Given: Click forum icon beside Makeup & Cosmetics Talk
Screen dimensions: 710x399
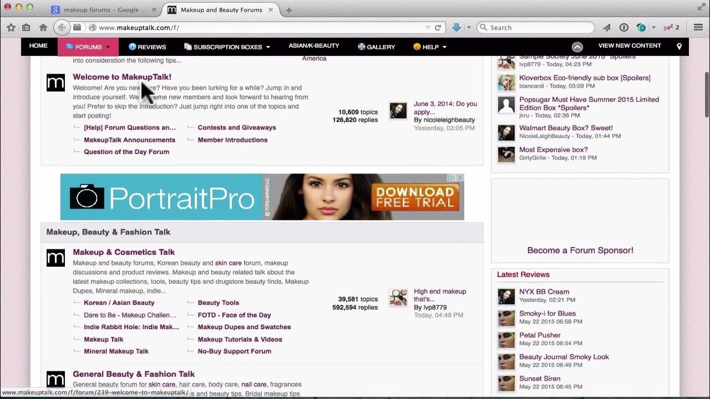Looking at the screenshot, I should 55,258.
